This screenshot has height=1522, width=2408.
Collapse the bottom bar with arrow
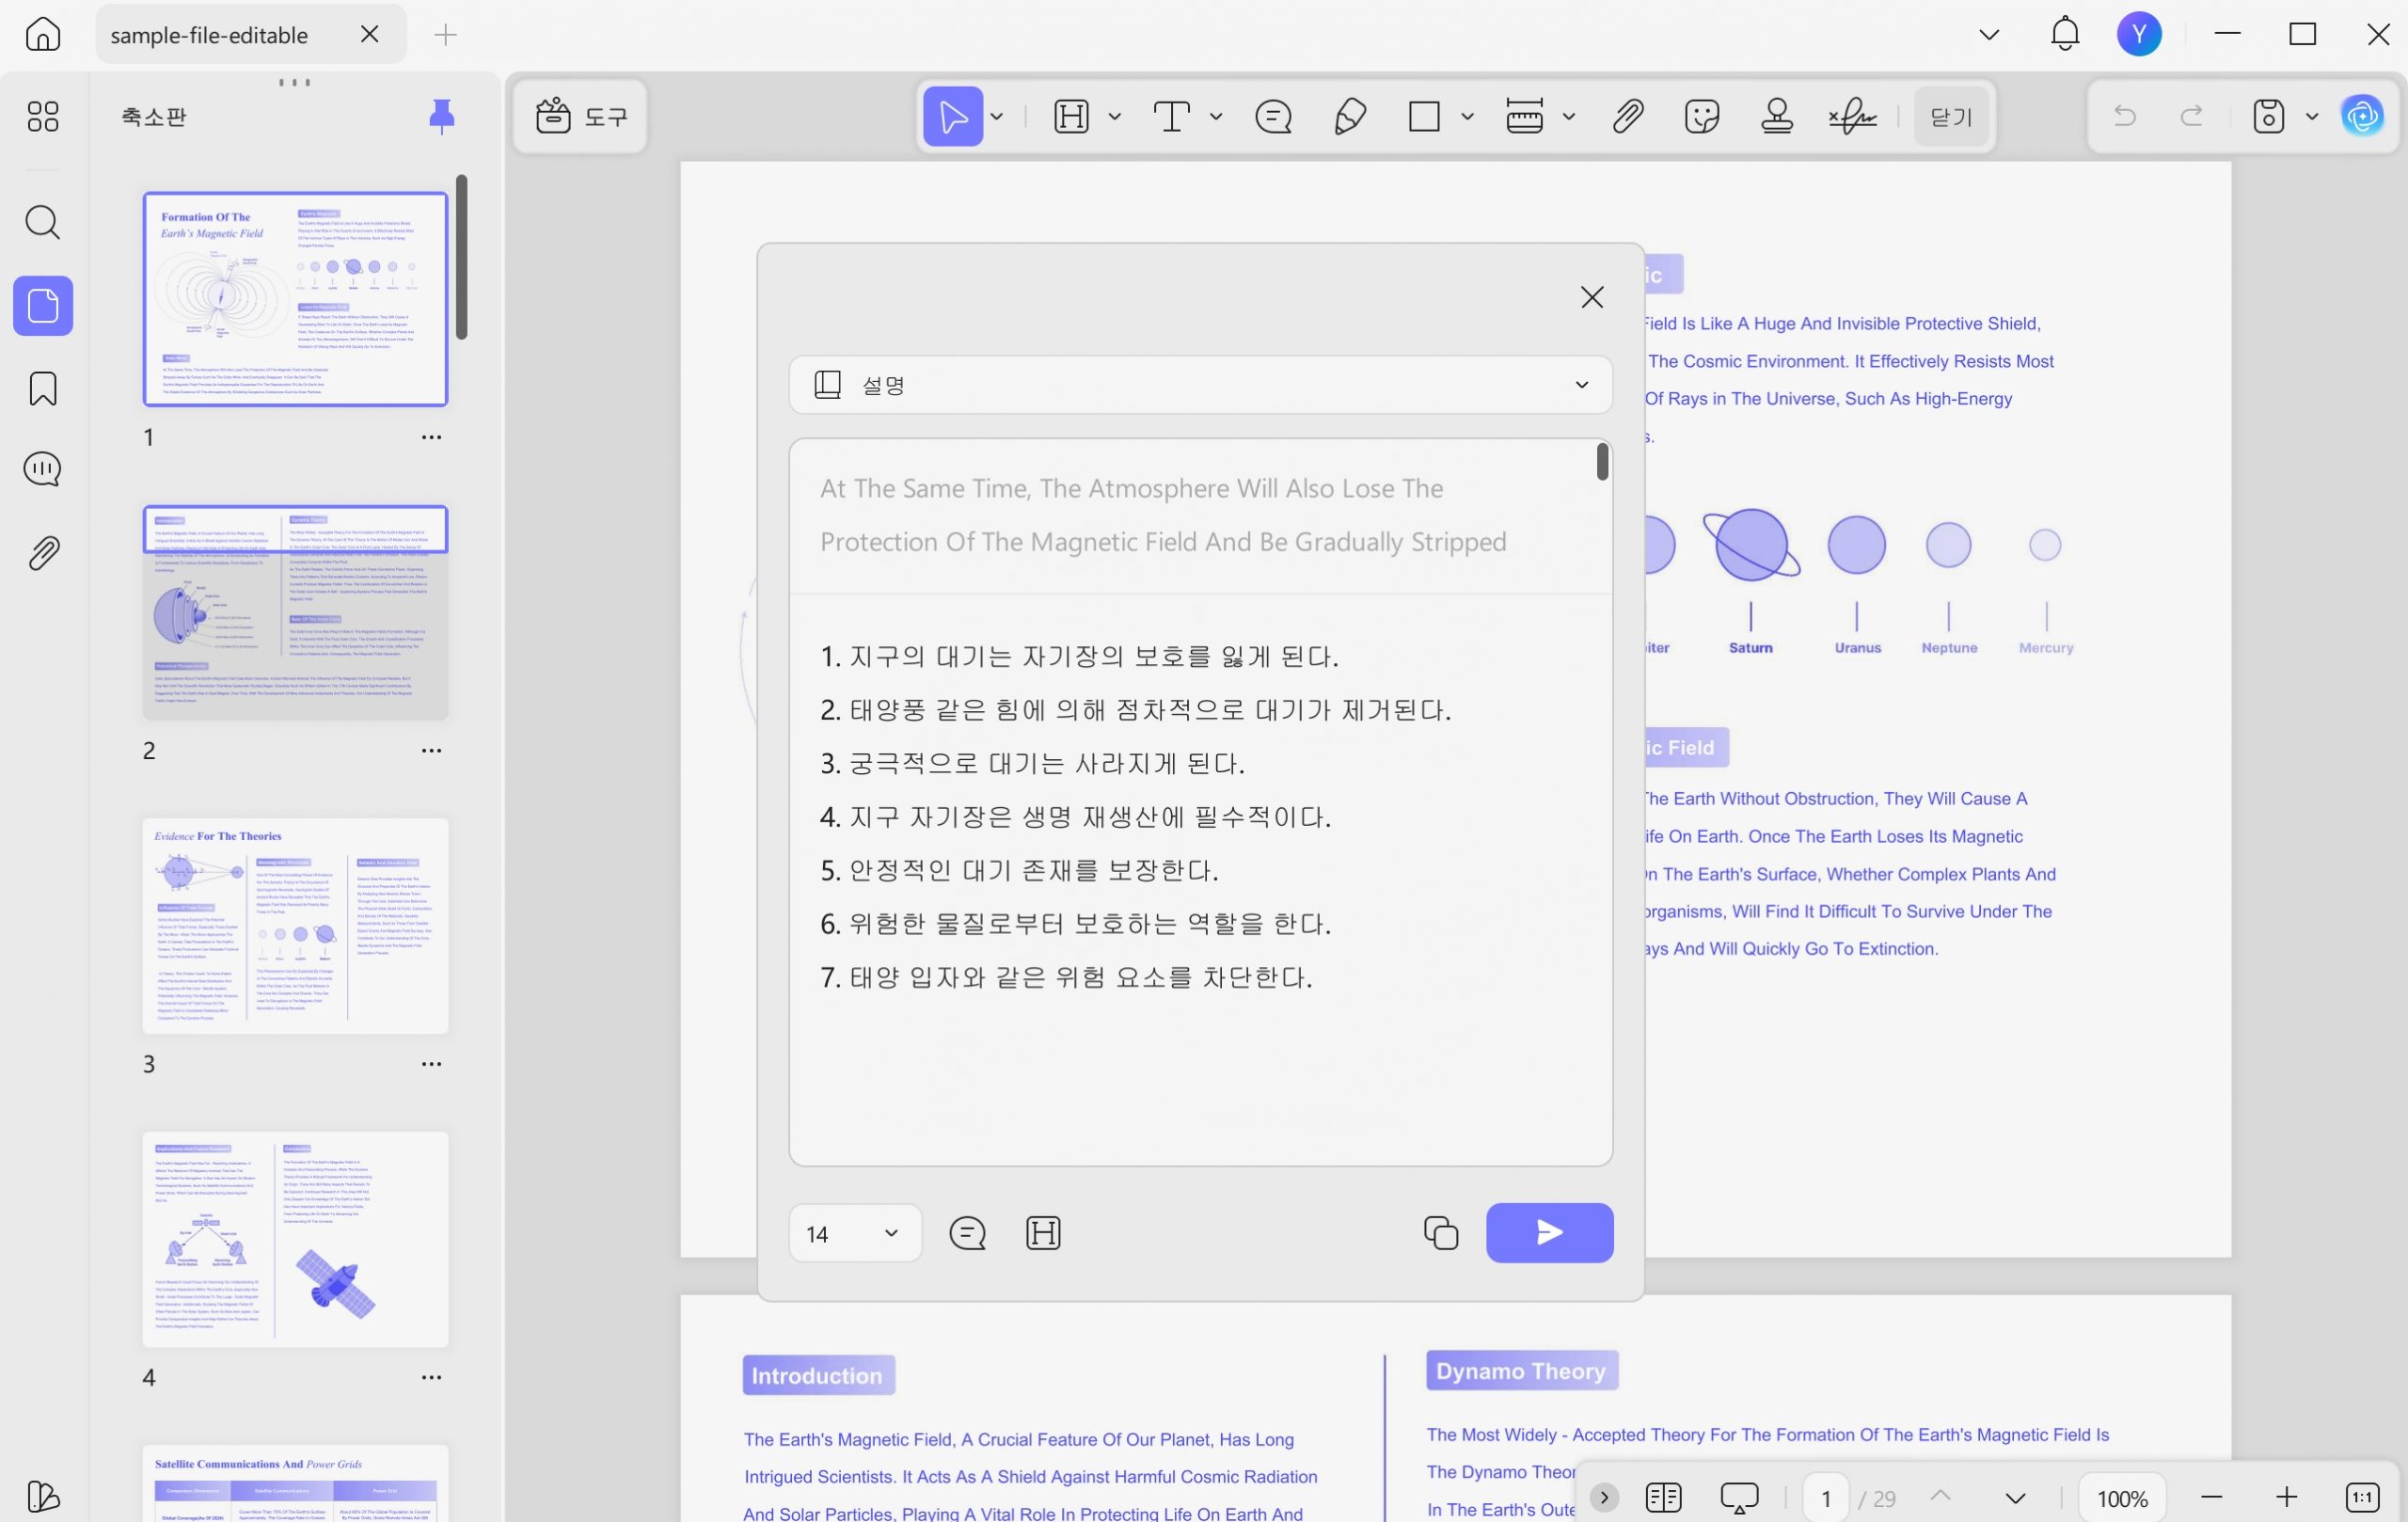[x=1604, y=1497]
